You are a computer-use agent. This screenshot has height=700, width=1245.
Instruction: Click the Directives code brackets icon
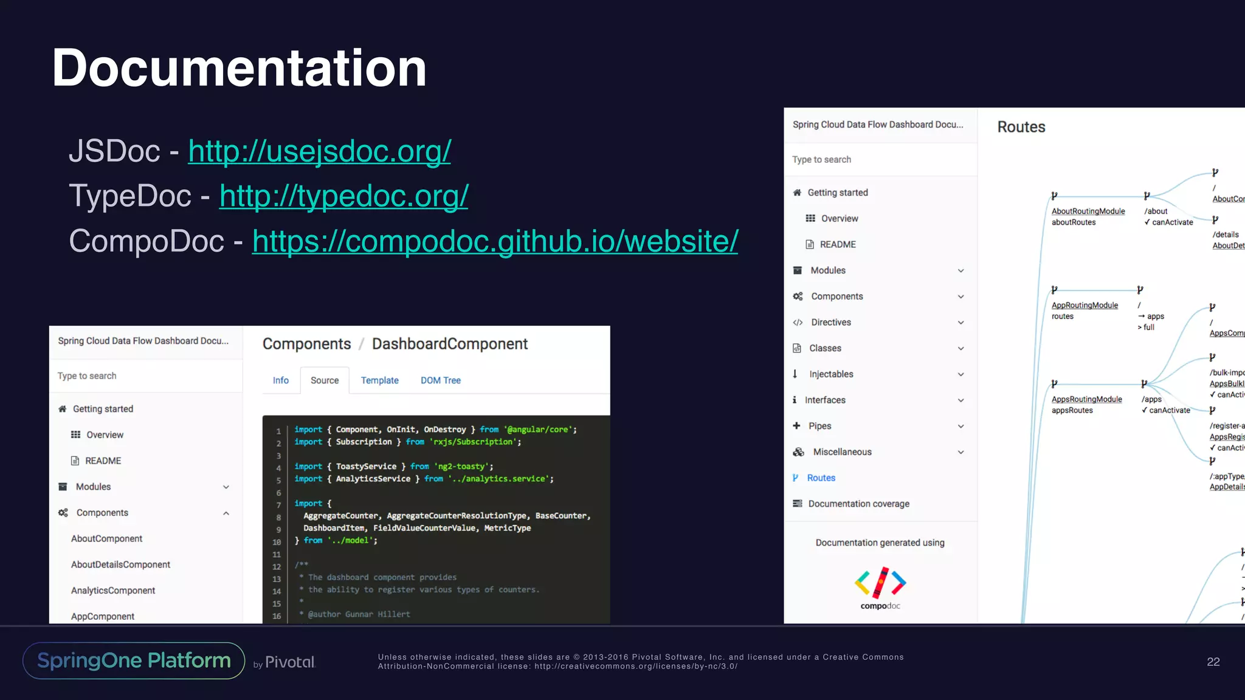(x=798, y=323)
